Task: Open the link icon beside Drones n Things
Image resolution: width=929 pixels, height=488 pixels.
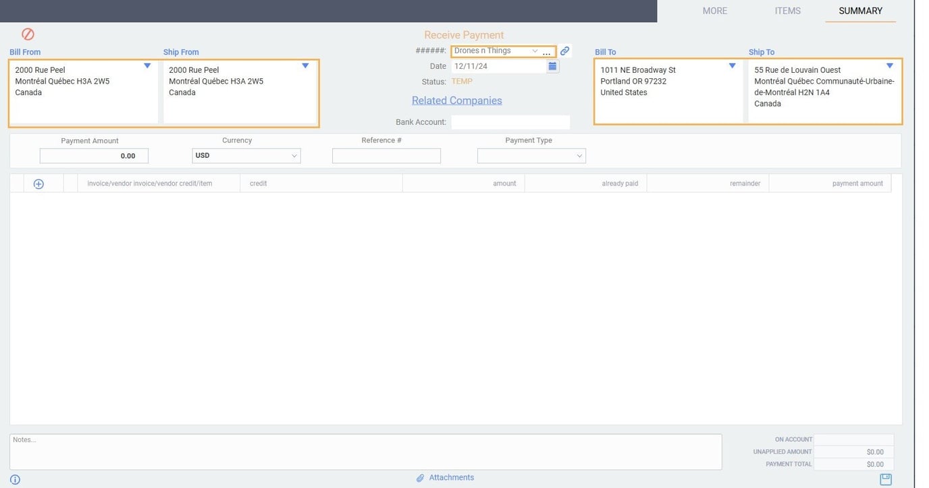Action: click(x=564, y=49)
